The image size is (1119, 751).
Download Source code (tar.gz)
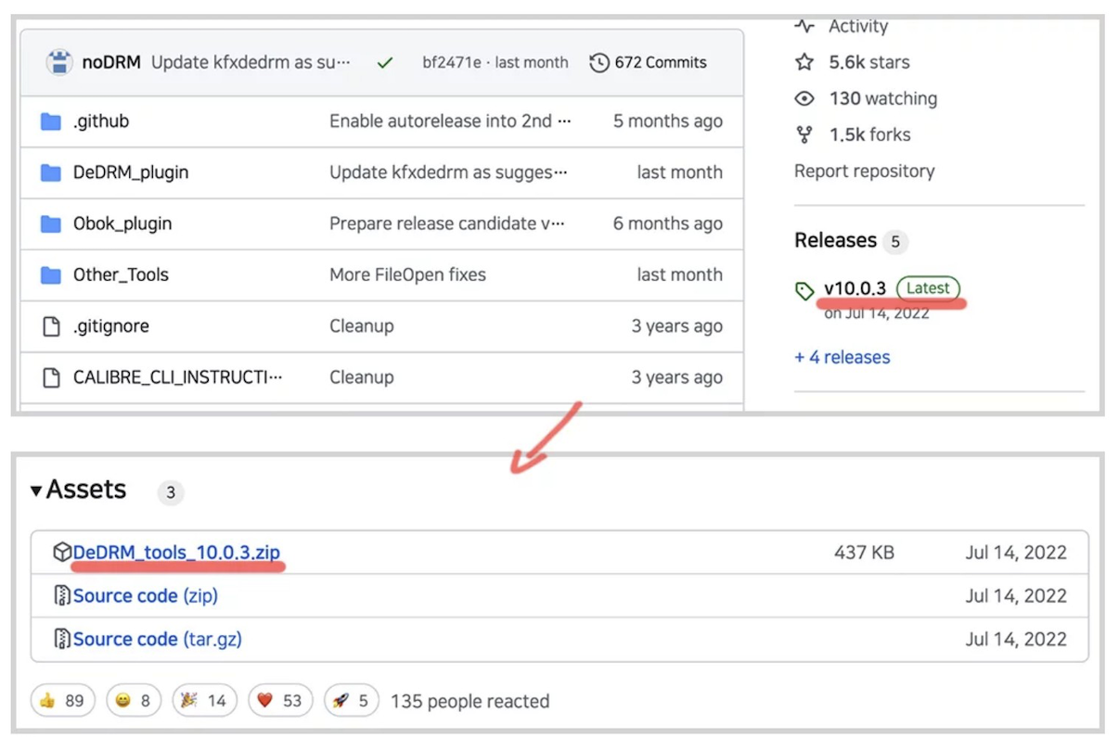158,639
